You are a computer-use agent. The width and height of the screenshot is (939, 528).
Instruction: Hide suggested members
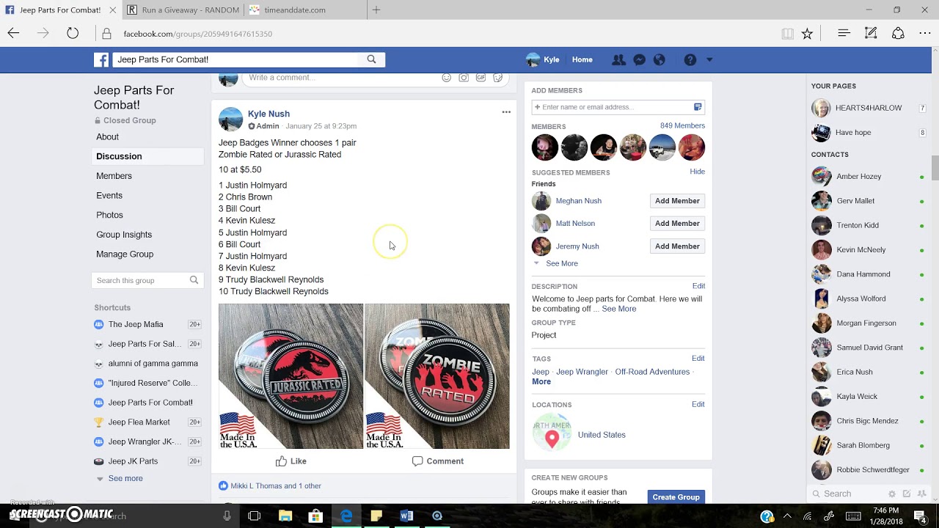point(697,172)
